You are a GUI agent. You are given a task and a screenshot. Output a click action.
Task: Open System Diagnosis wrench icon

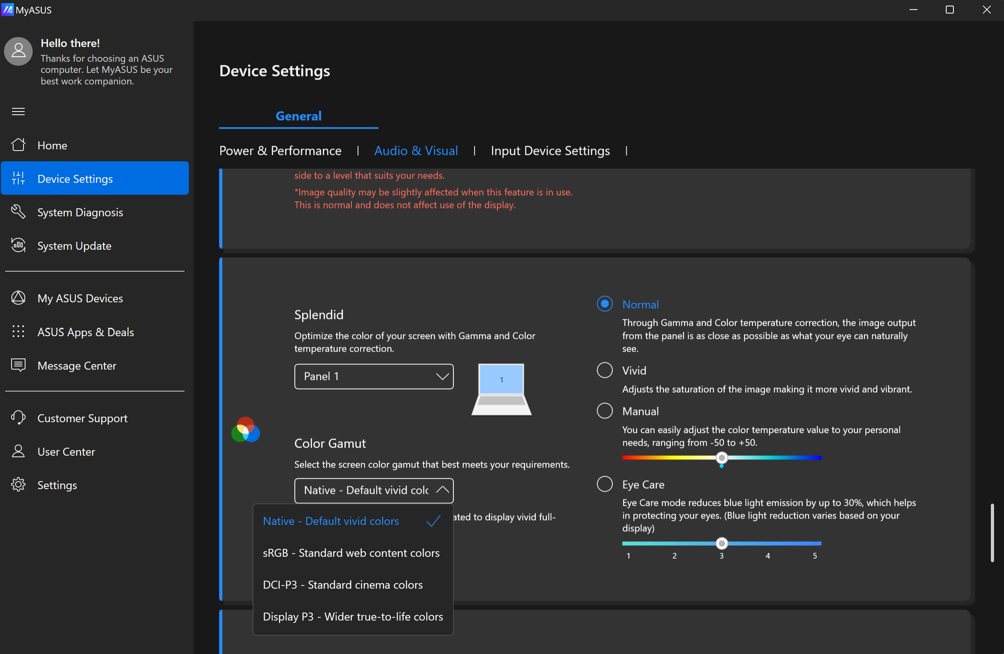pos(18,212)
